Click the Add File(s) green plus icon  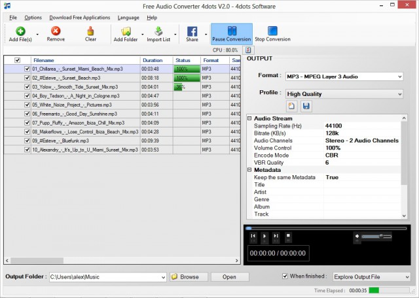20,31
